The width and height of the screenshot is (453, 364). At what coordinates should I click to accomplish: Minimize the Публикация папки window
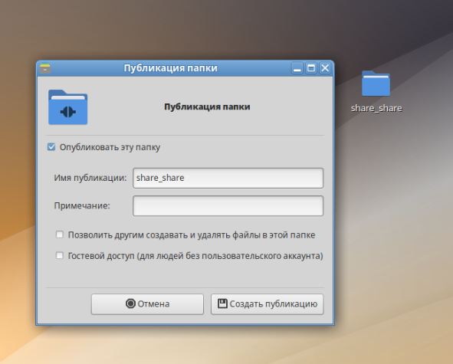(297, 68)
